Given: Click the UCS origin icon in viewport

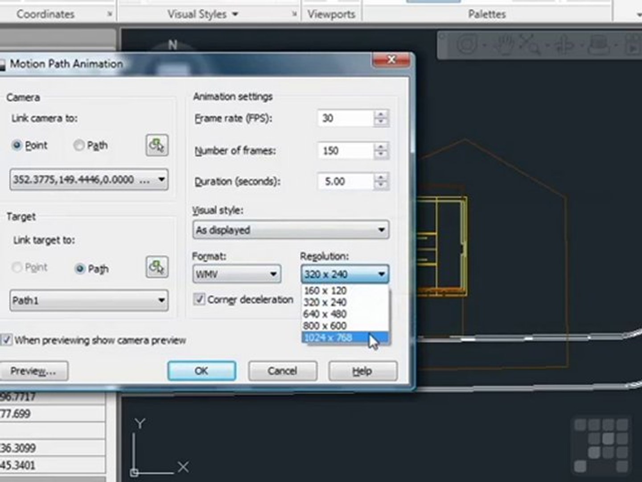Looking at the screenshot, I should coord(135,471).
